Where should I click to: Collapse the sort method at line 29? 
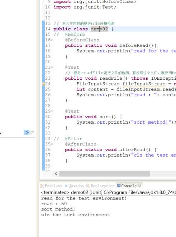coord(52,111)
